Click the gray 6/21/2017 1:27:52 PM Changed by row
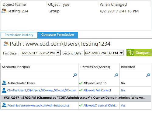 (76, 98)
